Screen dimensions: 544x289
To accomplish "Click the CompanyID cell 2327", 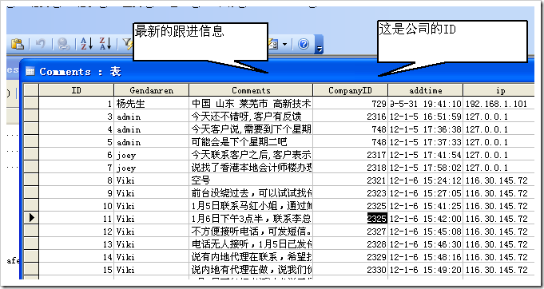I will pos(350,232).
